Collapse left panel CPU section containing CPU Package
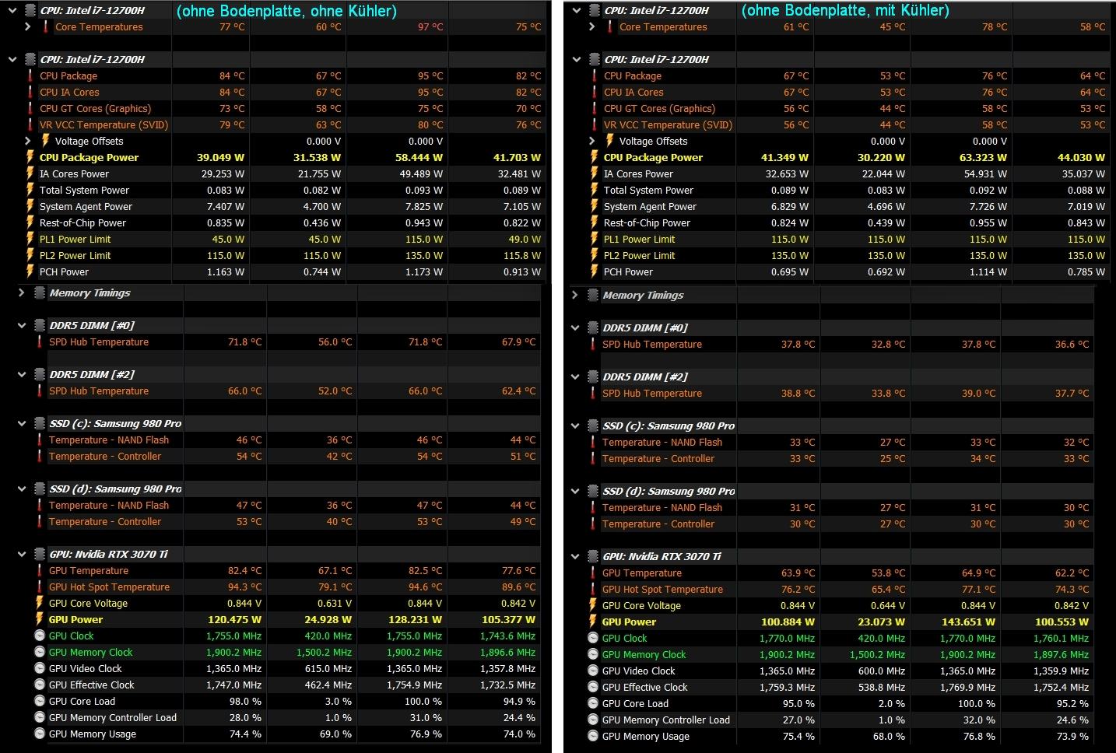The height and width of the screenshot is (753, 1116). (x=13, y=59)
